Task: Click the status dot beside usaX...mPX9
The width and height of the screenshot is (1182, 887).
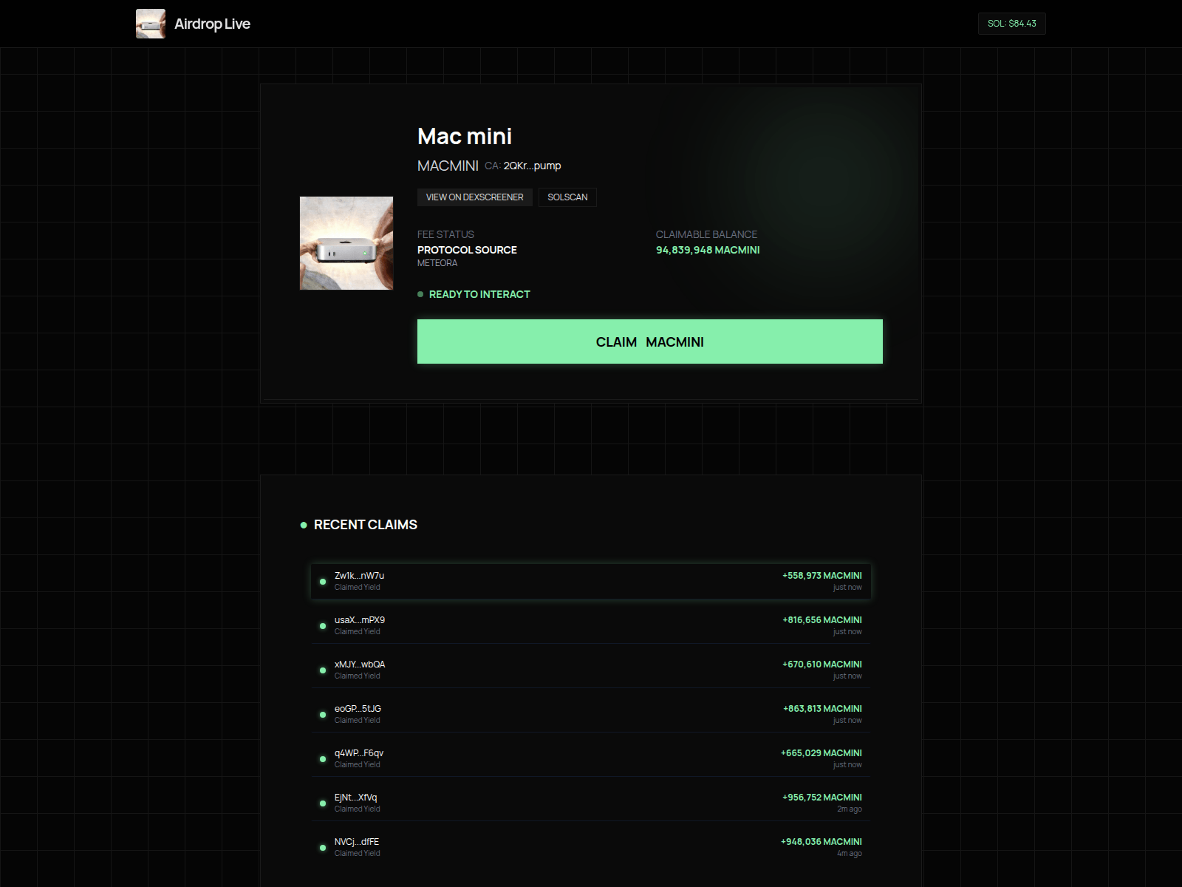Action: click(323, 626)
